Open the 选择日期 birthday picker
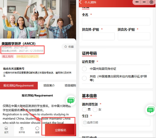The image size is (156, 138). (116, 123)
